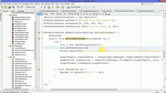Click the Report Problems Window icon in status bar
Screen dimensions: 166x93
pyautogui.click(x=4, y=92)
